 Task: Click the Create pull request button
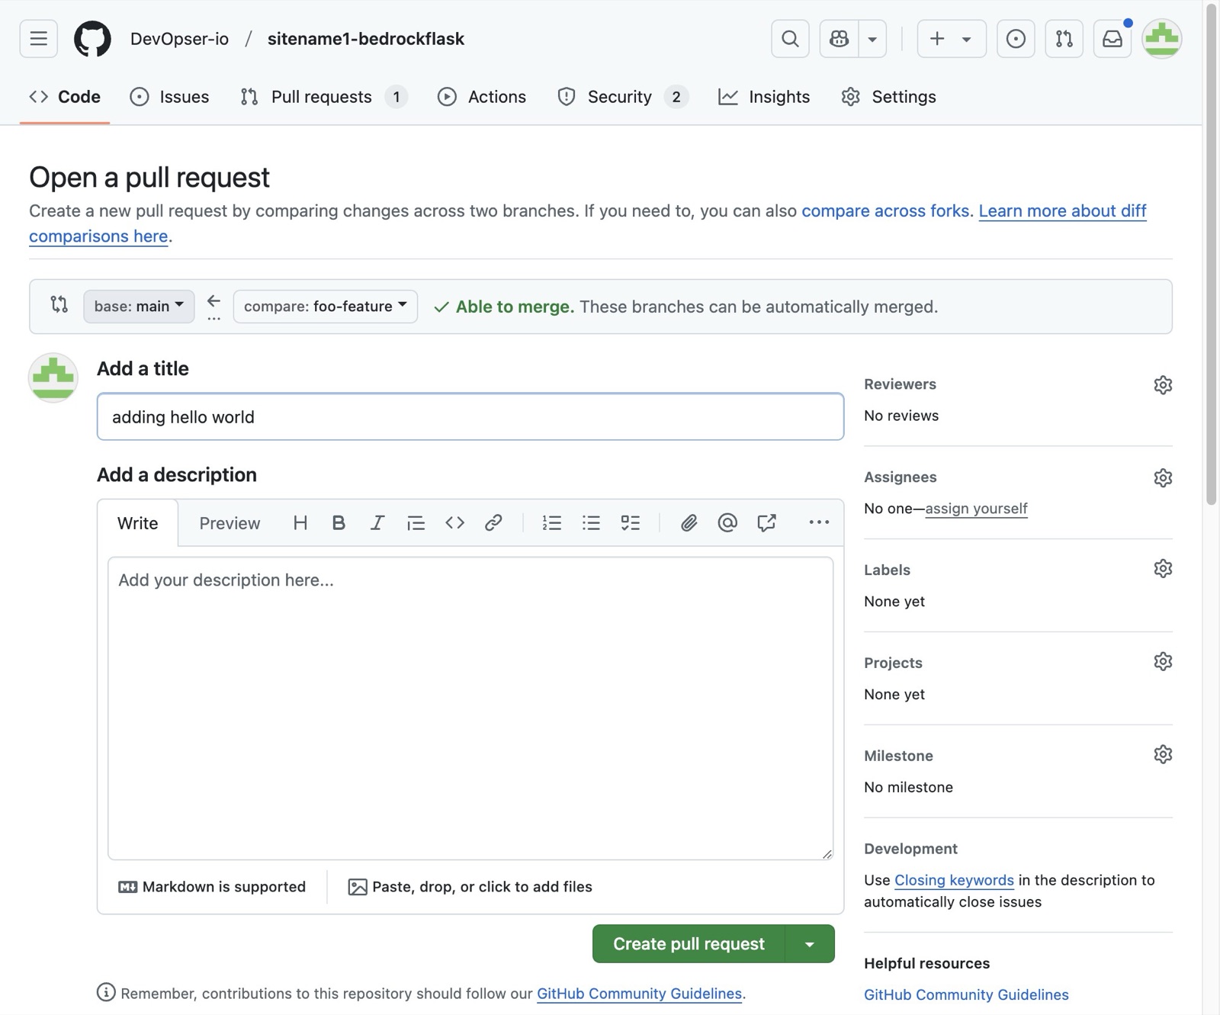click(x=689, y=944)
